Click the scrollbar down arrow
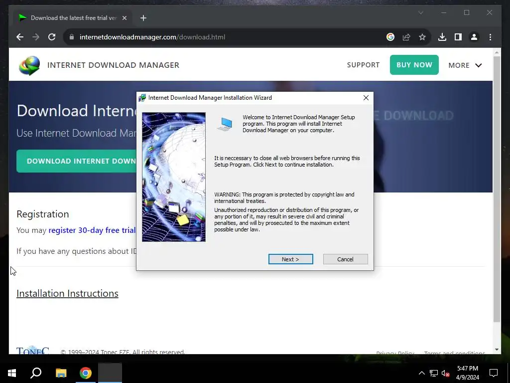 pyautogui.click(x=497, y=350)
